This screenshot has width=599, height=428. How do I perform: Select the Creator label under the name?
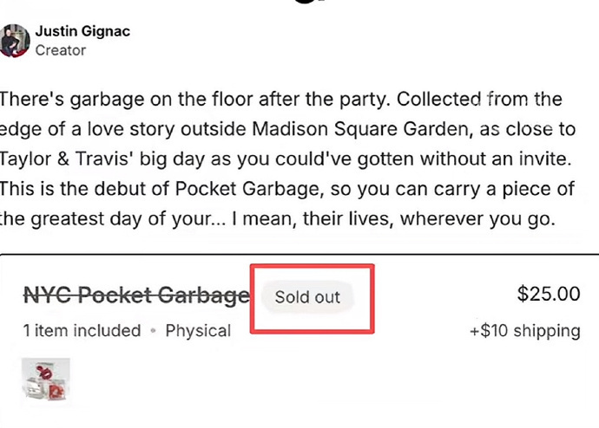pos(61,50)
